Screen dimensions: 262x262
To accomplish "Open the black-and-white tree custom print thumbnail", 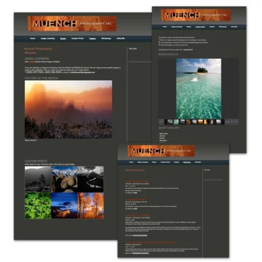I will (x=38, y=179).
